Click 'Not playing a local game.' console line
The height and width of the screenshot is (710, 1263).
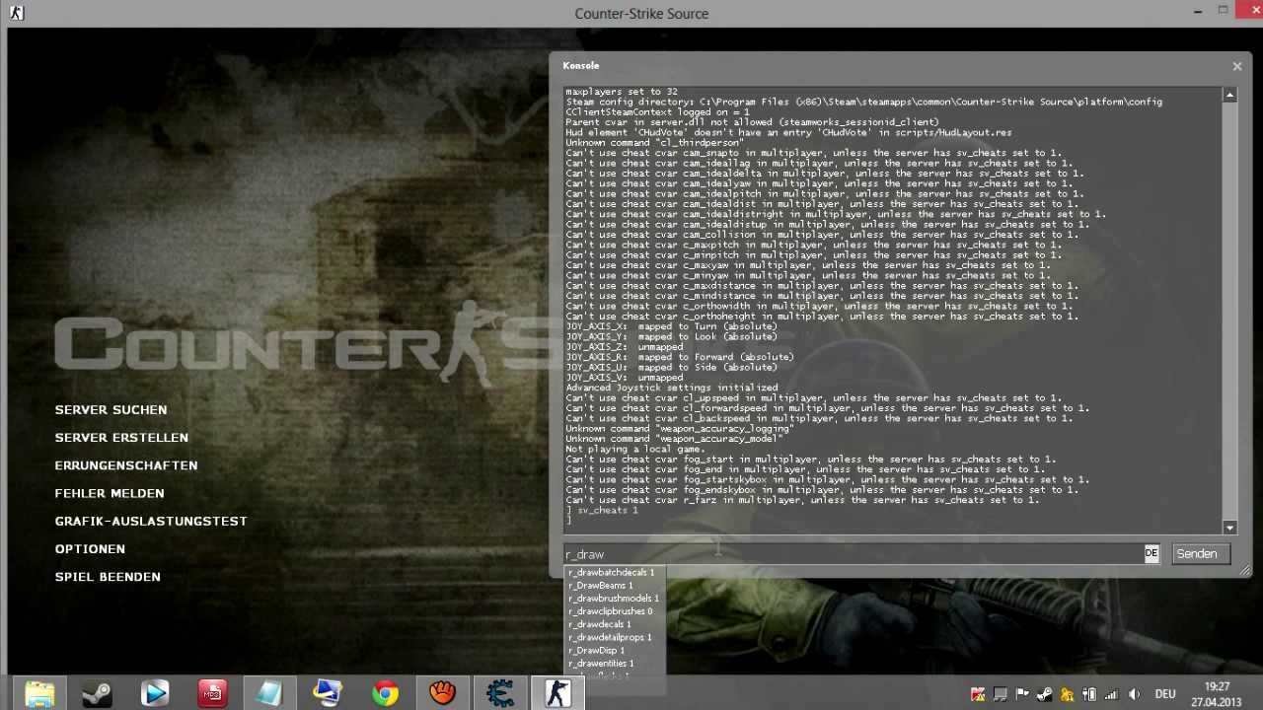coord(635,449)
